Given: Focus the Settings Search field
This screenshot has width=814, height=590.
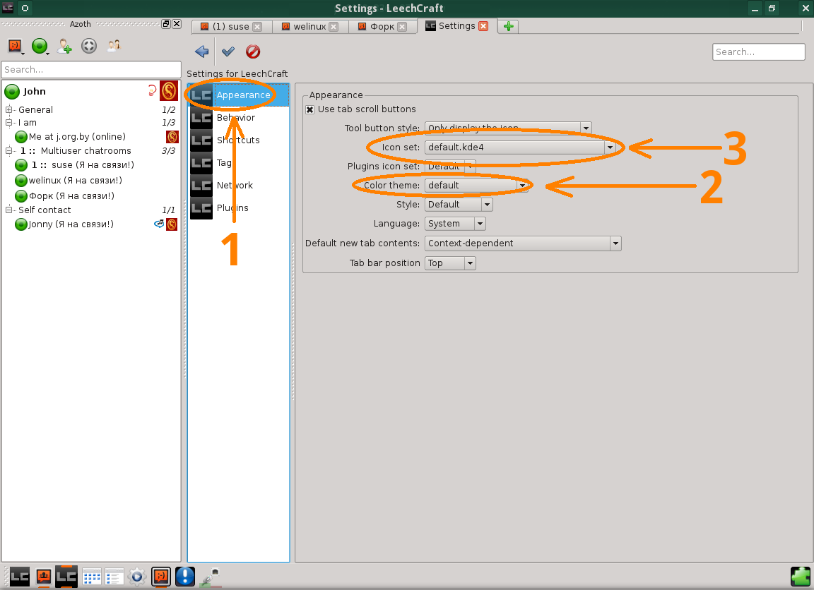Looking at the screenshot, I should tap(758, 52).
